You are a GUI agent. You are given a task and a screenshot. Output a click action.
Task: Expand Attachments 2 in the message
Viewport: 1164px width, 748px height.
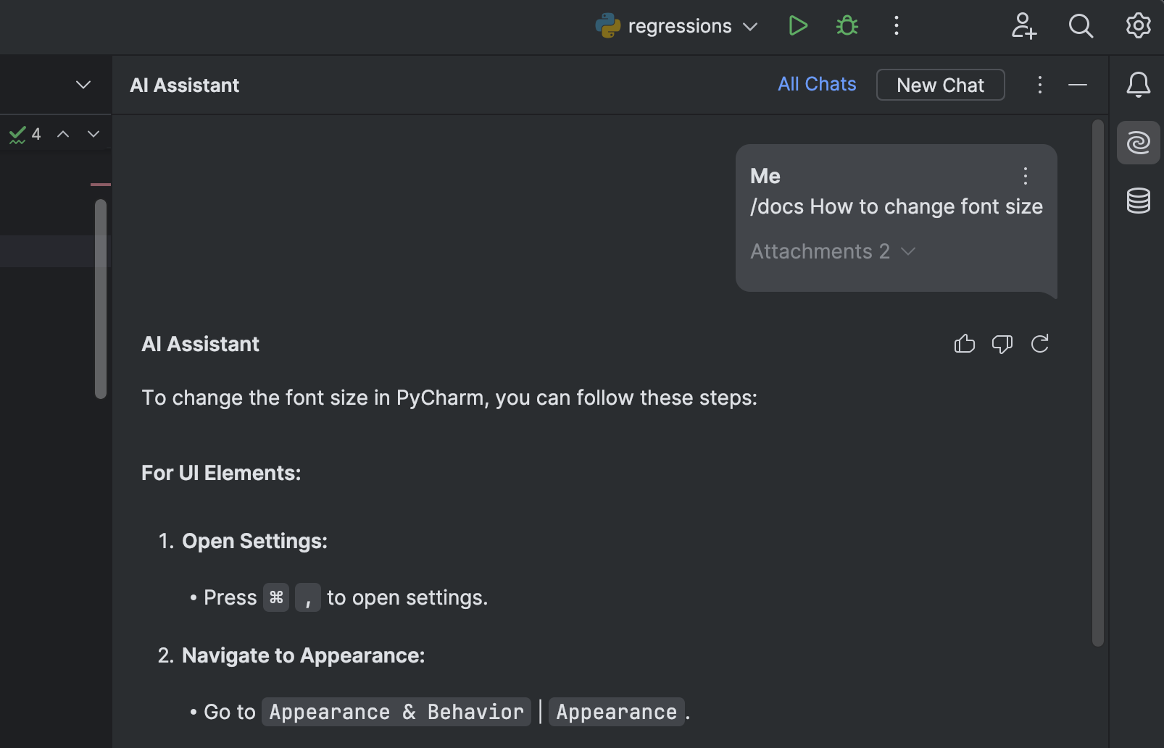[833, 251]
